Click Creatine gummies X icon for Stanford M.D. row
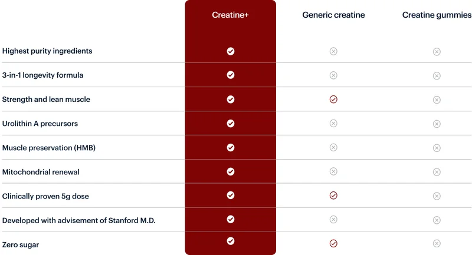This screenshot has width=472, height=255. click(x=437, y=220)
